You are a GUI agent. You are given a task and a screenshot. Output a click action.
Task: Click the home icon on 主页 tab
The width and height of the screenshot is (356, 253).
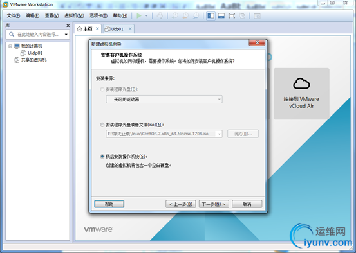(x=79, y=29)
